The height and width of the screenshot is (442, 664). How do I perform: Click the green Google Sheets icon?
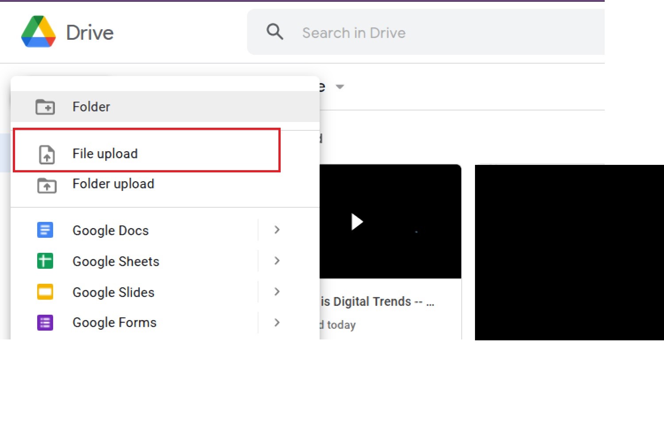pos(45,261)
